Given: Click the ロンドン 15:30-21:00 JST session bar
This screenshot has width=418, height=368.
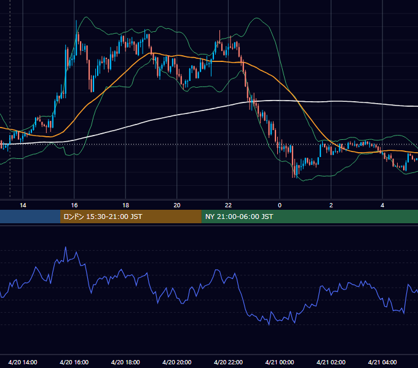Looking at the screenshot, I should 130,217.
